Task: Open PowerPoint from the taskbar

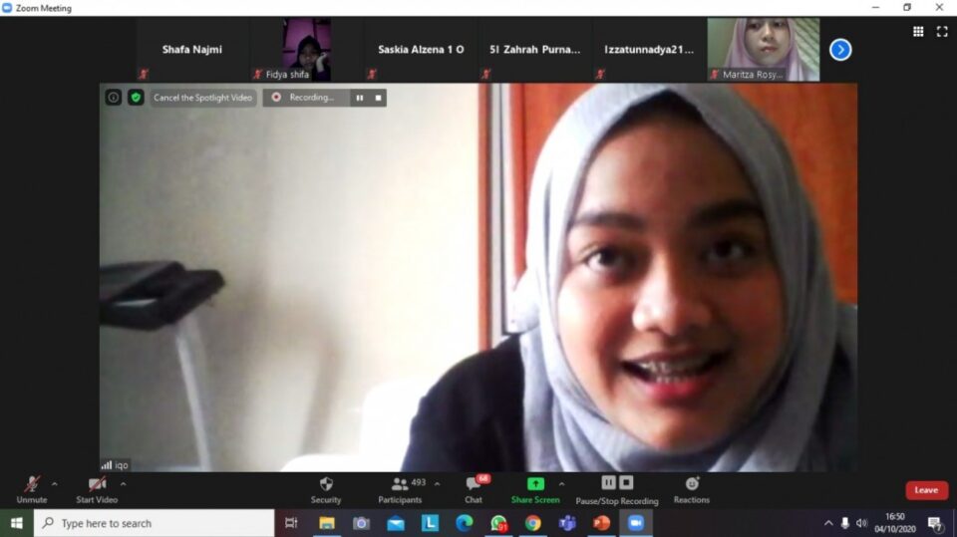Action: (x=602, y=524)
